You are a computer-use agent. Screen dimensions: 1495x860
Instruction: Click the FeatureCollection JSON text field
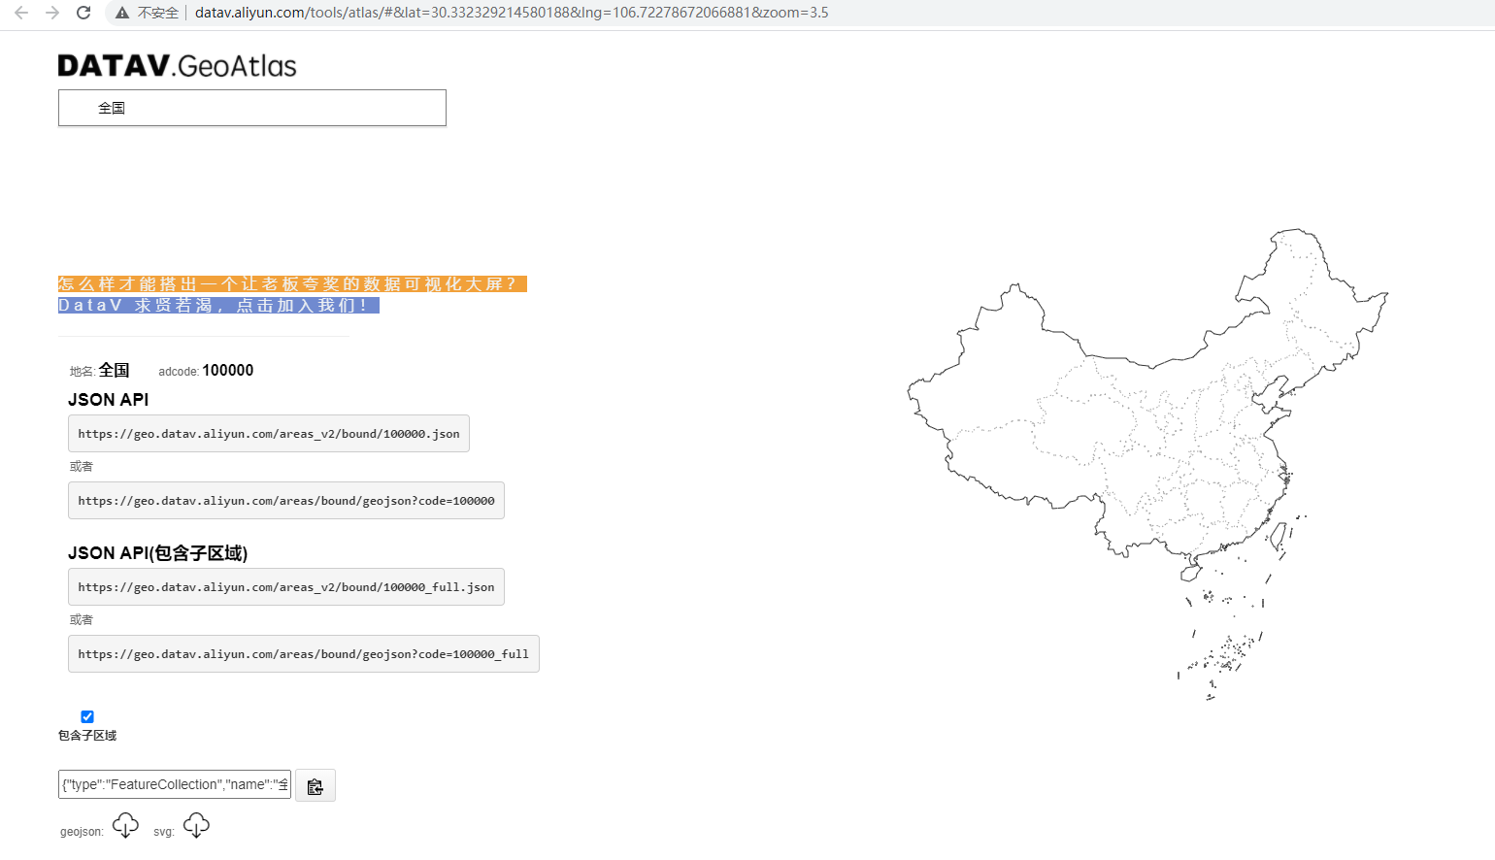pyautogui.click(x=175, y=784)
